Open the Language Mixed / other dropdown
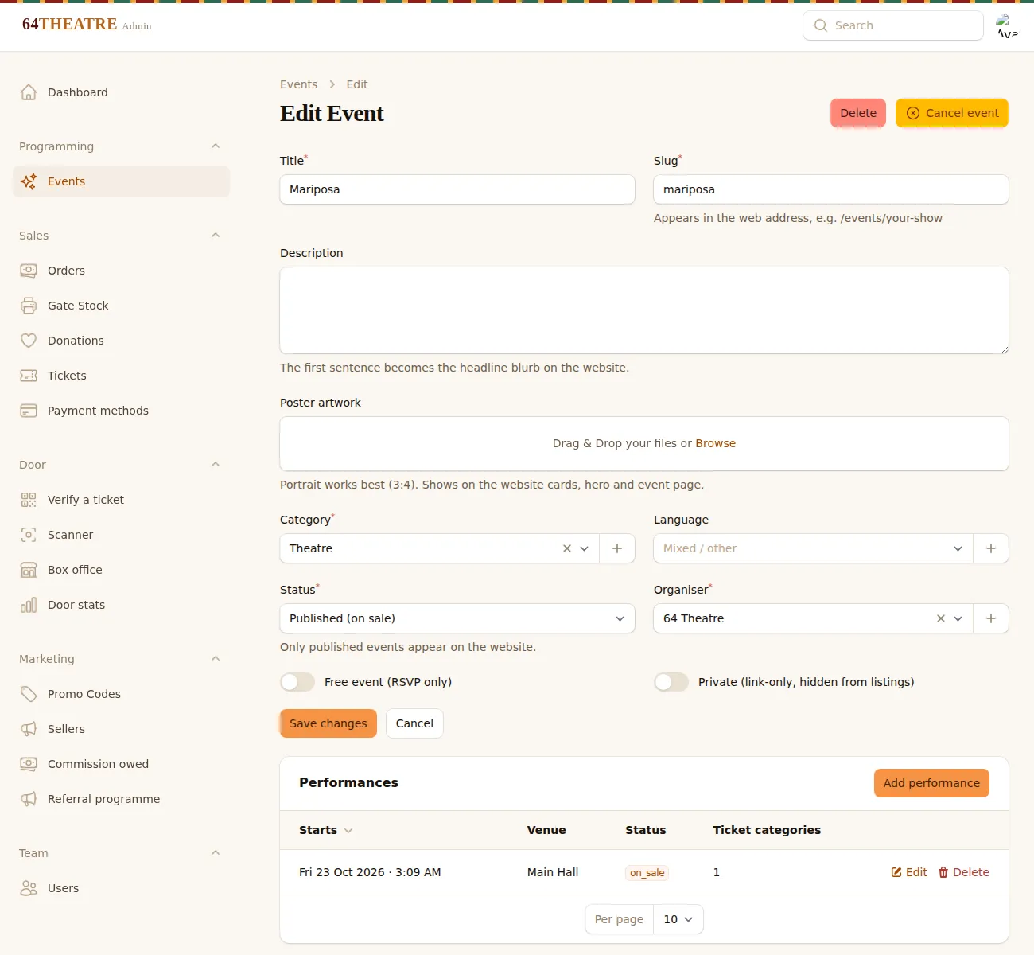The height and width of the screenshot is (955, 1034). click(x=813, y=548)
